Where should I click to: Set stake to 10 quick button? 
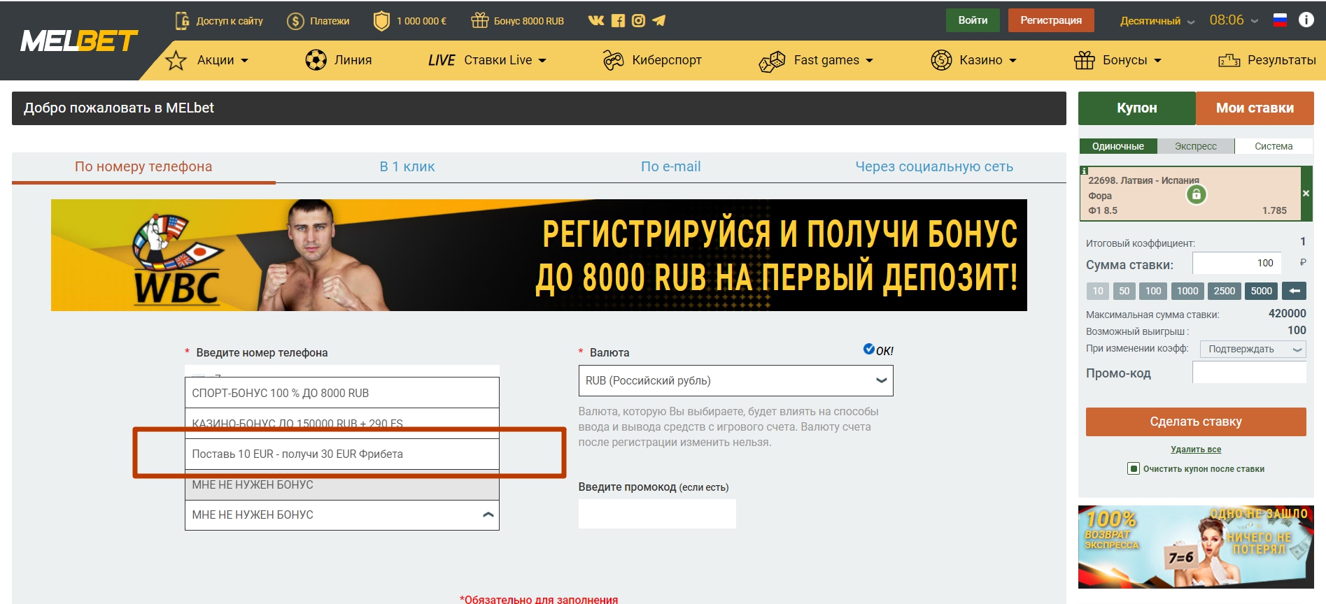(x=1098, y=291)
